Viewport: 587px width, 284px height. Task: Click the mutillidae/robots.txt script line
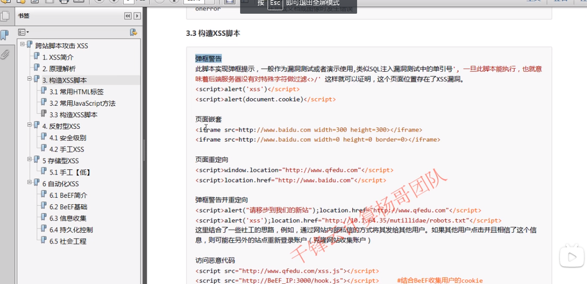(348, 220)
